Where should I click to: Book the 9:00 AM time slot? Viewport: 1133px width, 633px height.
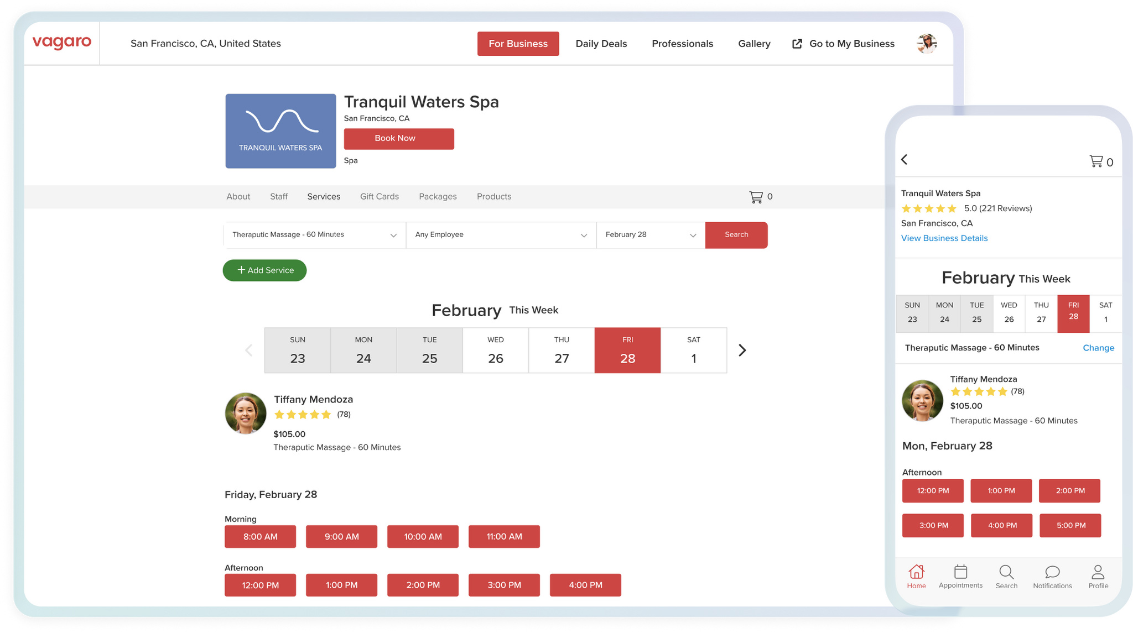[x=341, y=537]
